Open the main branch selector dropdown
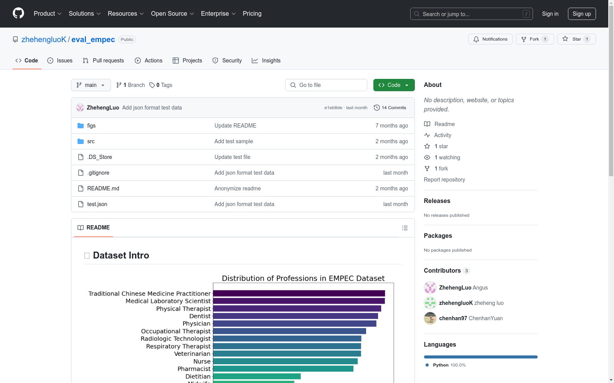614x383 pixels. tap(91, 85)
